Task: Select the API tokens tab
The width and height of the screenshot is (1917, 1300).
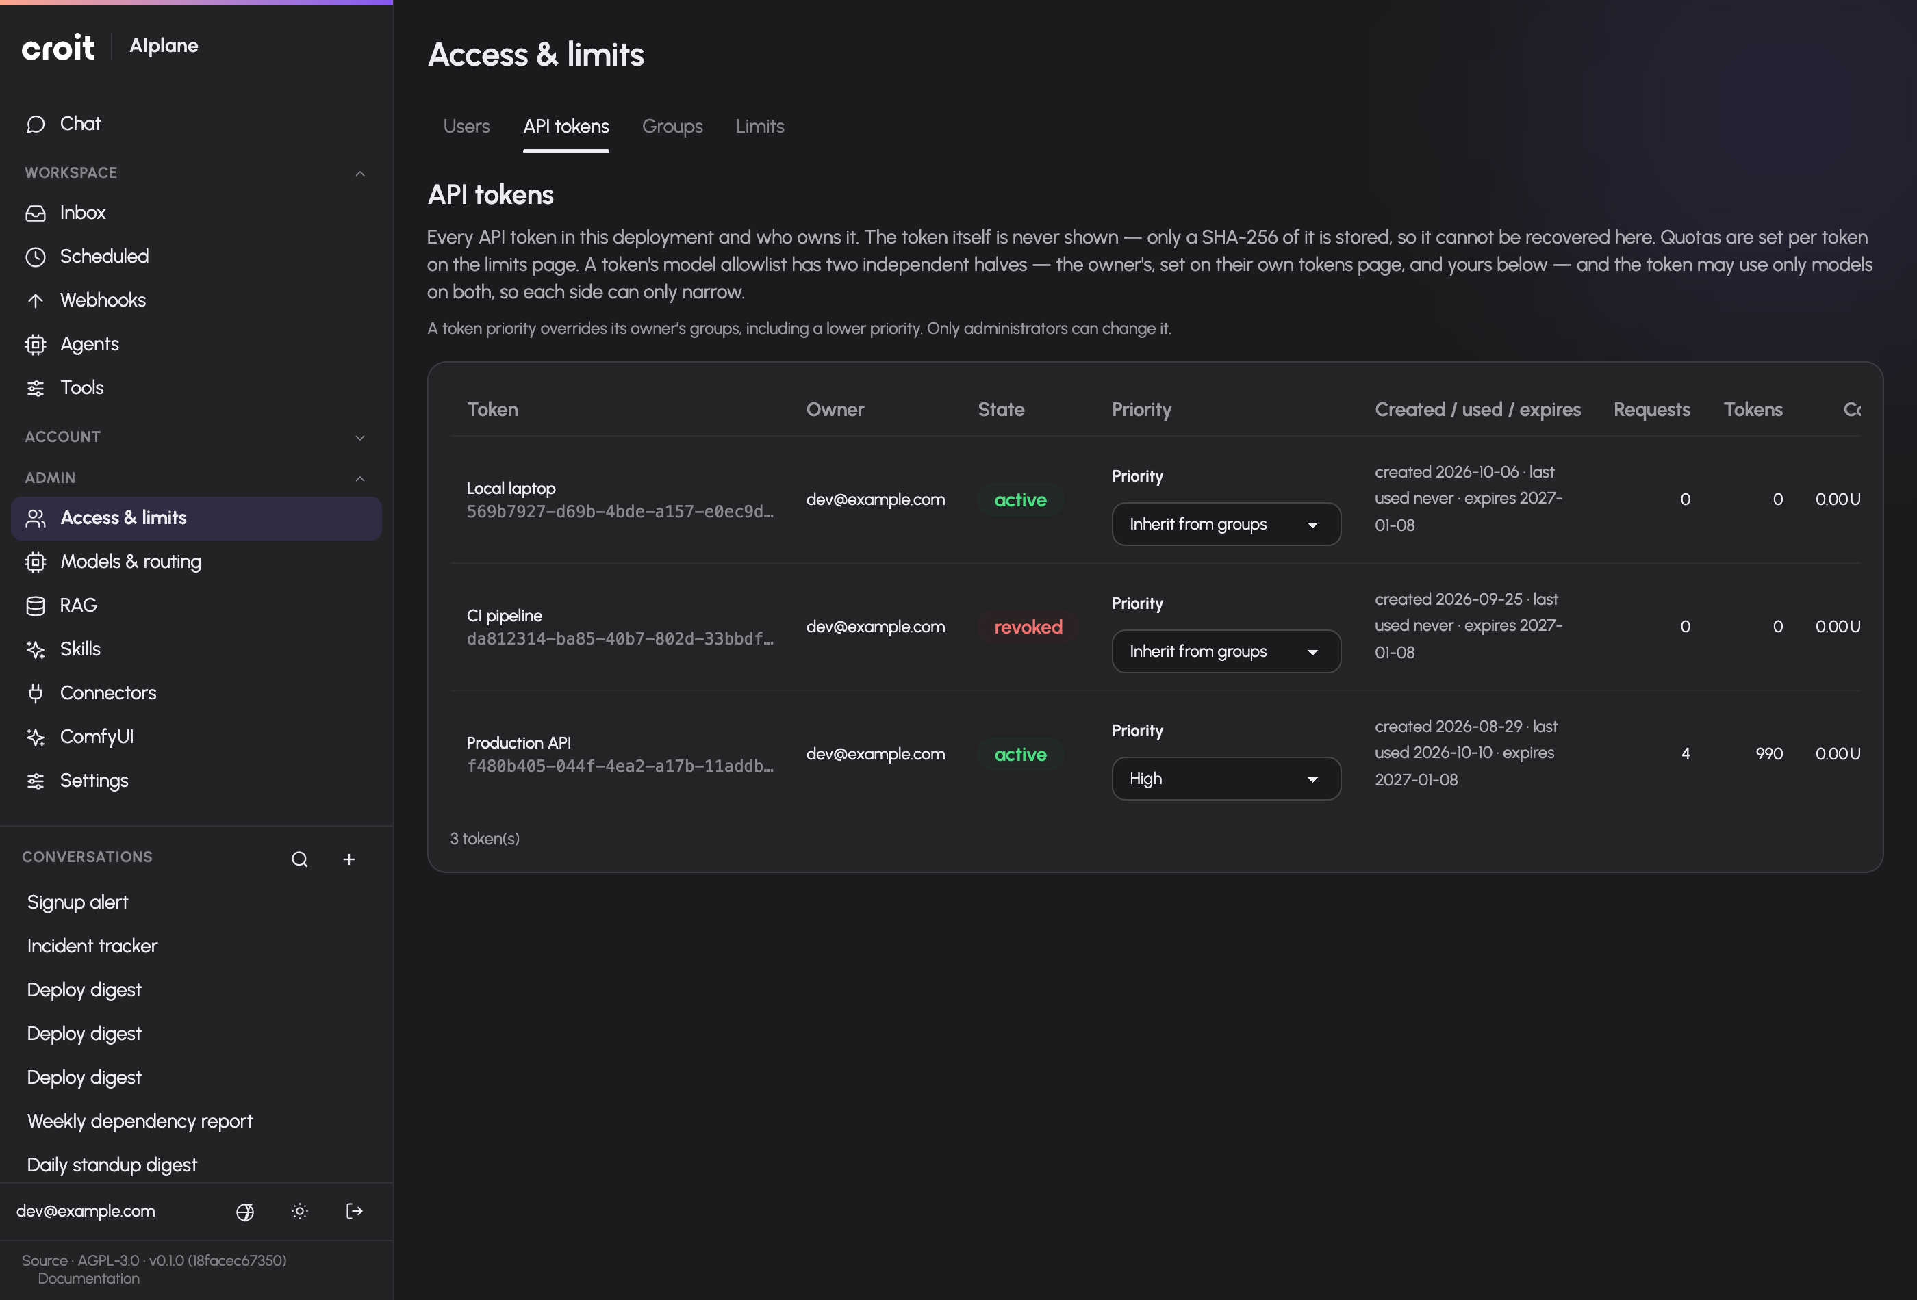Action: coord(566,126)
